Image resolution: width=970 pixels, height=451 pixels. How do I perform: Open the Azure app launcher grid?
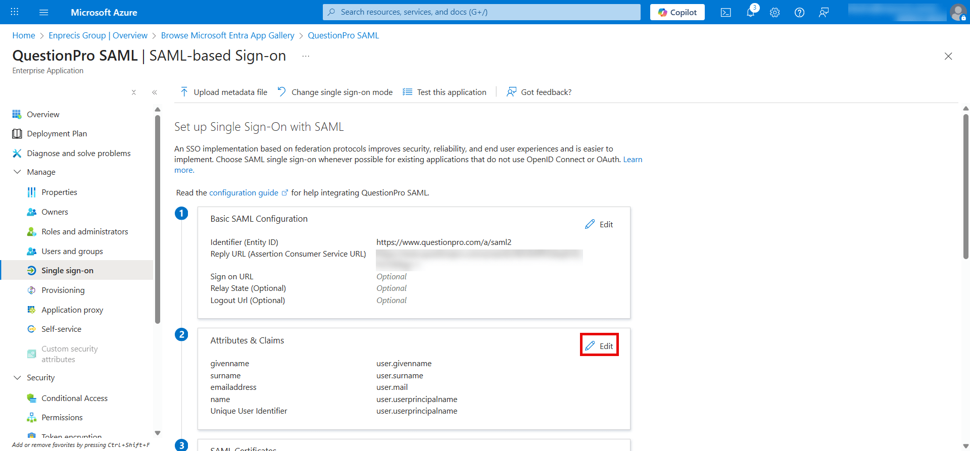(x=15, y=12)
